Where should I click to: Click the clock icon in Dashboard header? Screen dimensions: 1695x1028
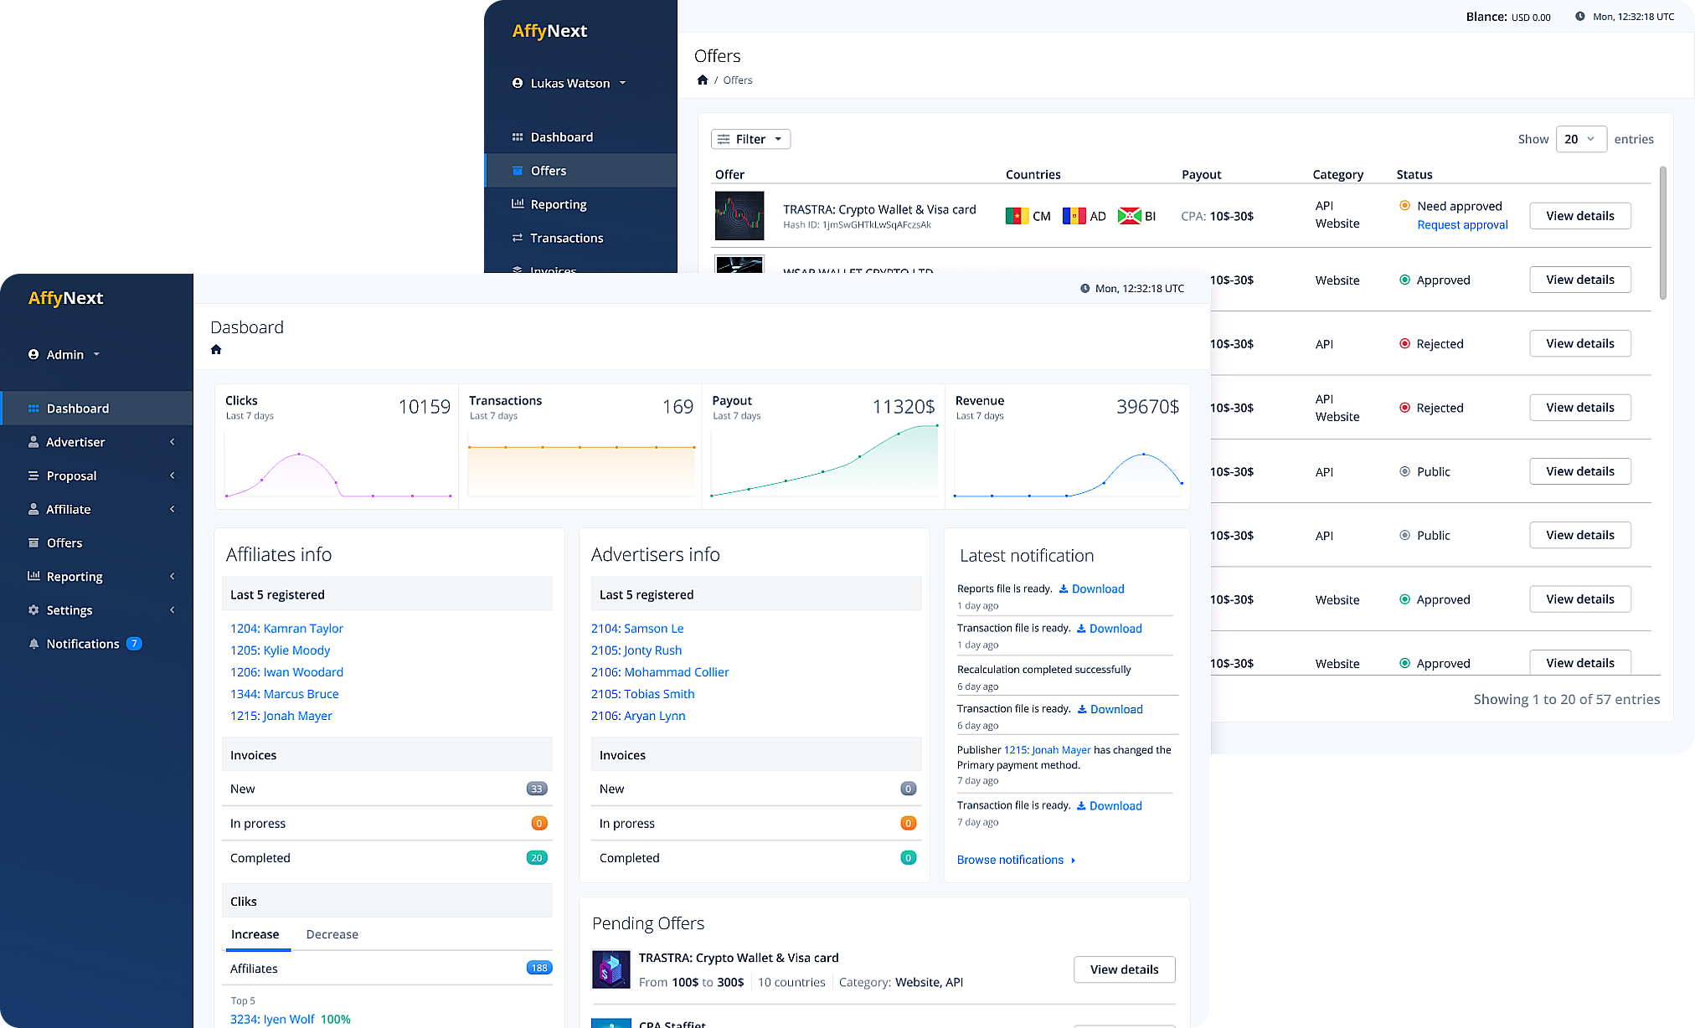point(1084,289)
